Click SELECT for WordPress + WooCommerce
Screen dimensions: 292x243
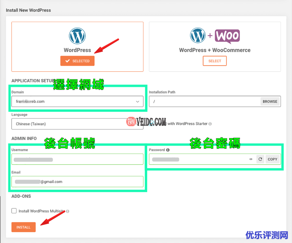215,61
